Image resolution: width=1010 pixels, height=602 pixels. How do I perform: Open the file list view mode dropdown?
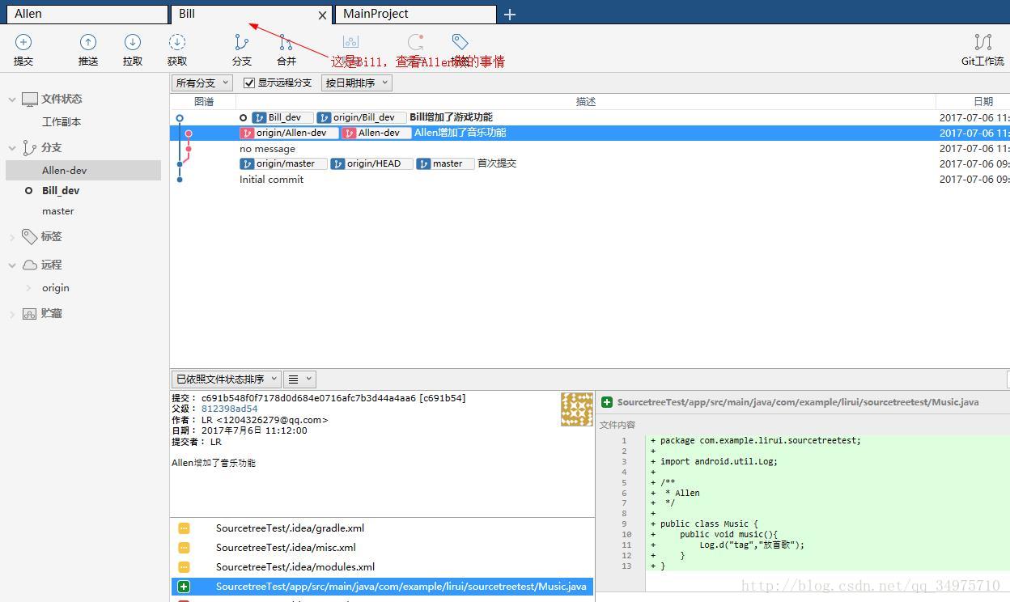coord(299,379)
